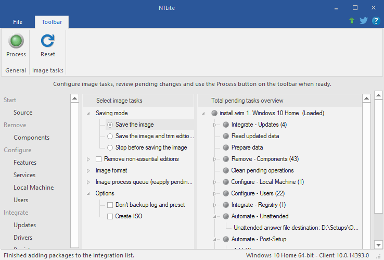Click outer window scrollbar up arrow
The image size is (384, 260).
click(378, 95)
